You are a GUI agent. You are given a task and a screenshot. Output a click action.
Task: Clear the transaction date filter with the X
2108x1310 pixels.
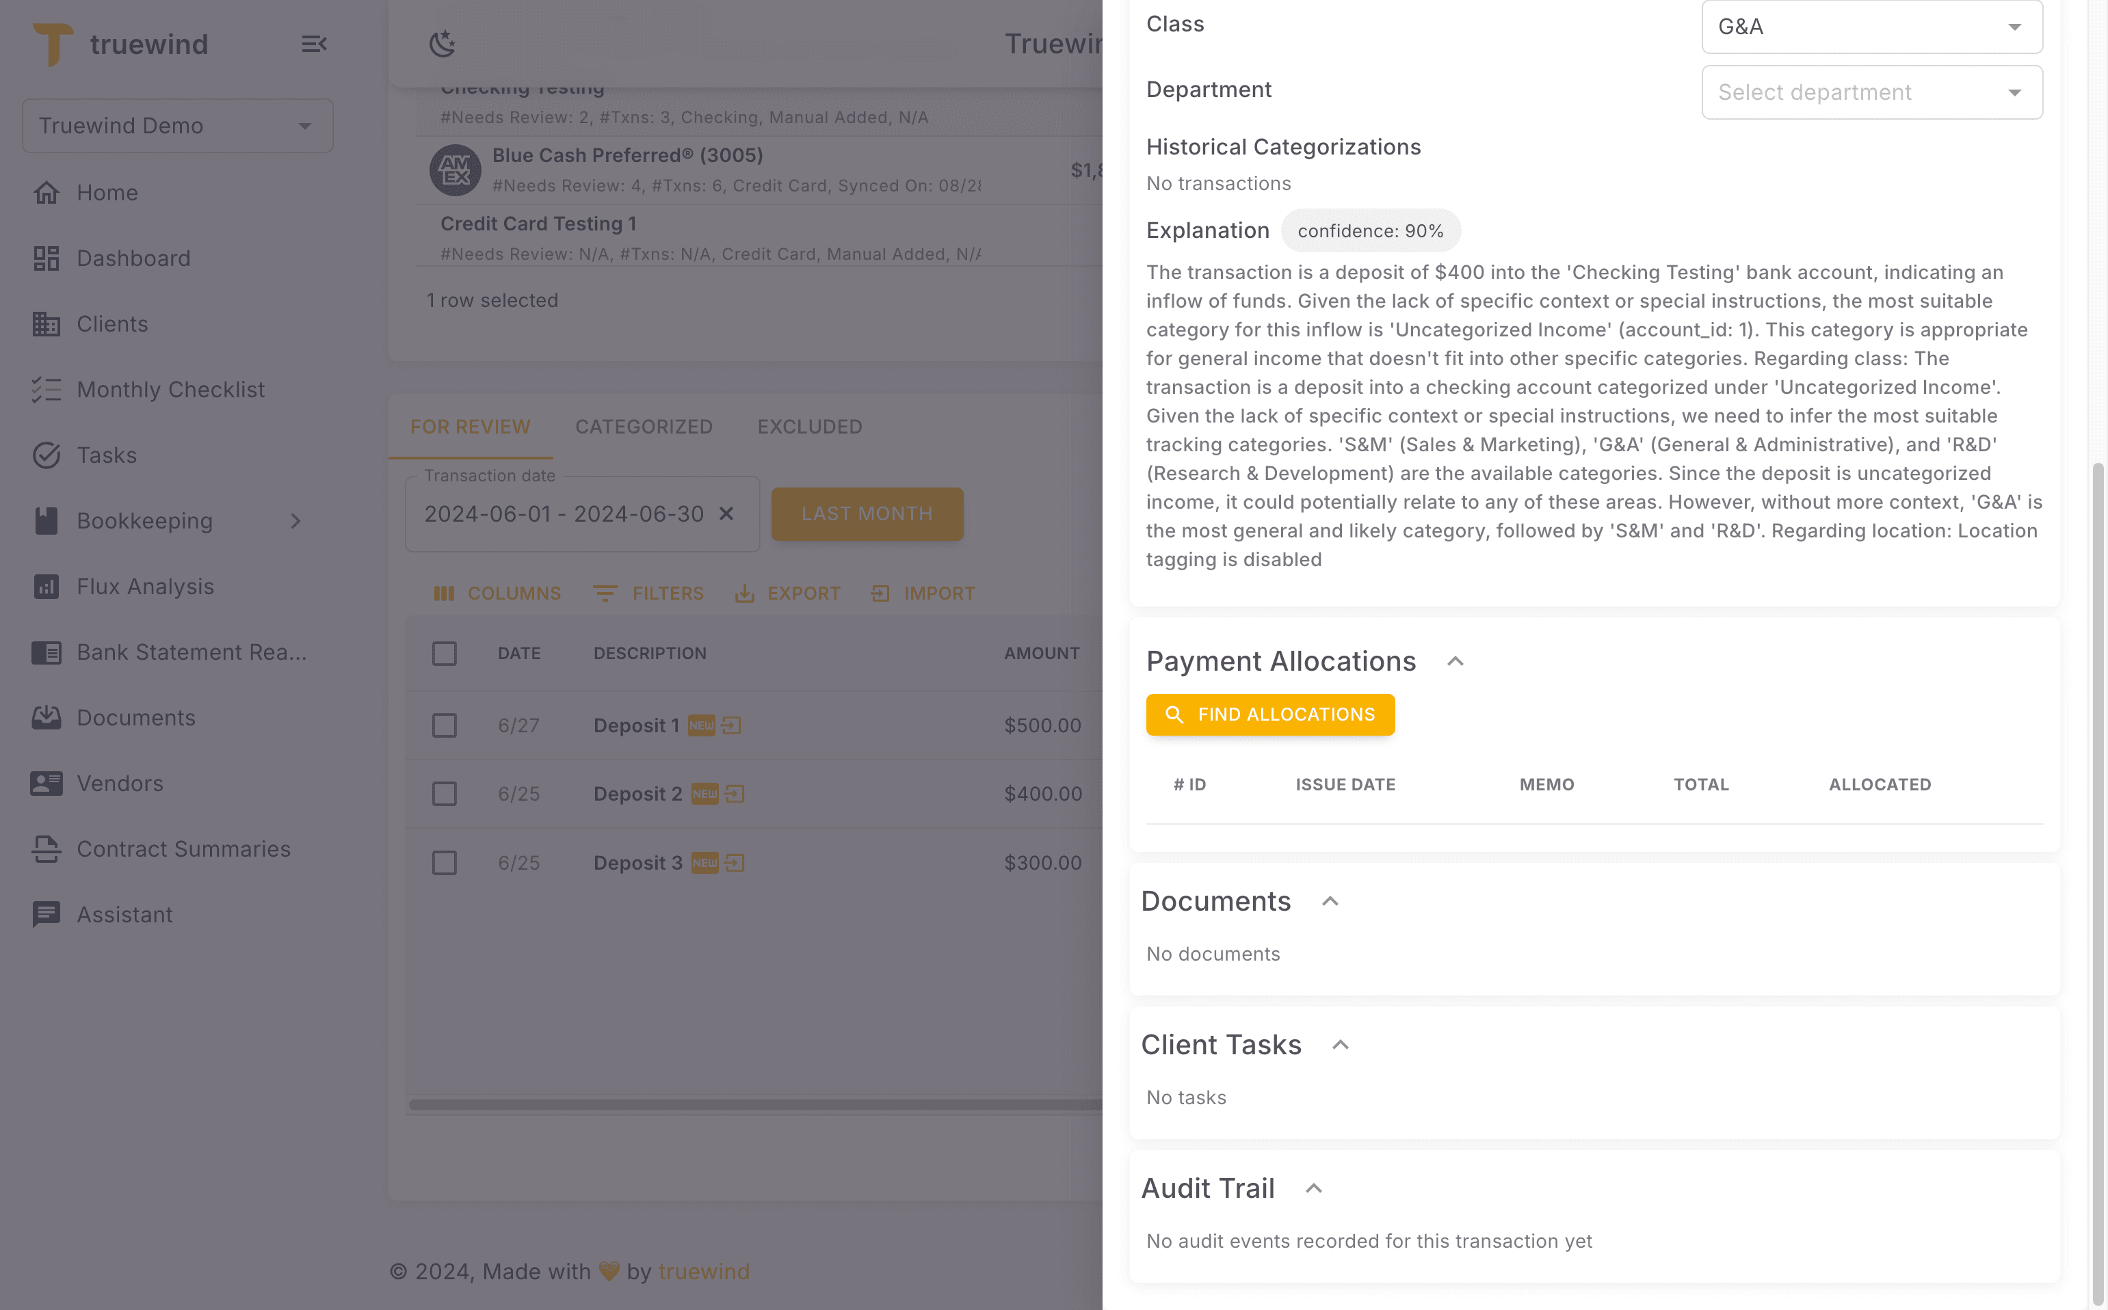(x=726, y=513)
